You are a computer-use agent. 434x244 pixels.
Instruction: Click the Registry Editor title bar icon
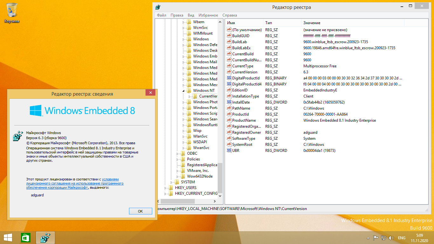coord(158,7)
